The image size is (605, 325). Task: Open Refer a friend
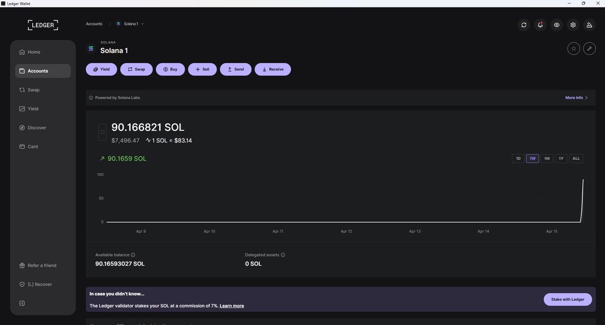(43, 266)
